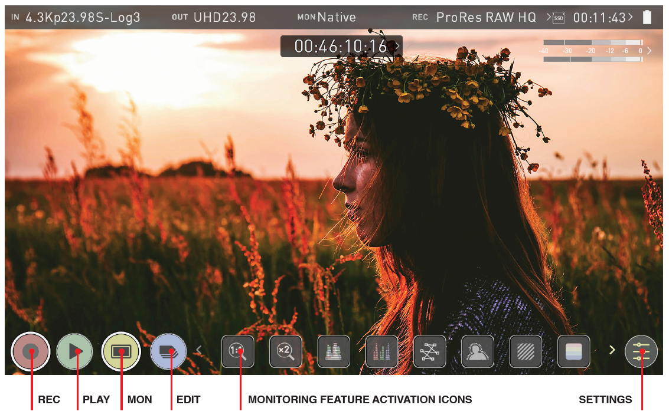This screenshot has width=669, height=418.
Task: Enable the 1:1 zoom magnifier
Action: (238, 351)
